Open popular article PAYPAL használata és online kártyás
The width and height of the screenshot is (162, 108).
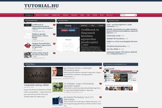[122, 31]
